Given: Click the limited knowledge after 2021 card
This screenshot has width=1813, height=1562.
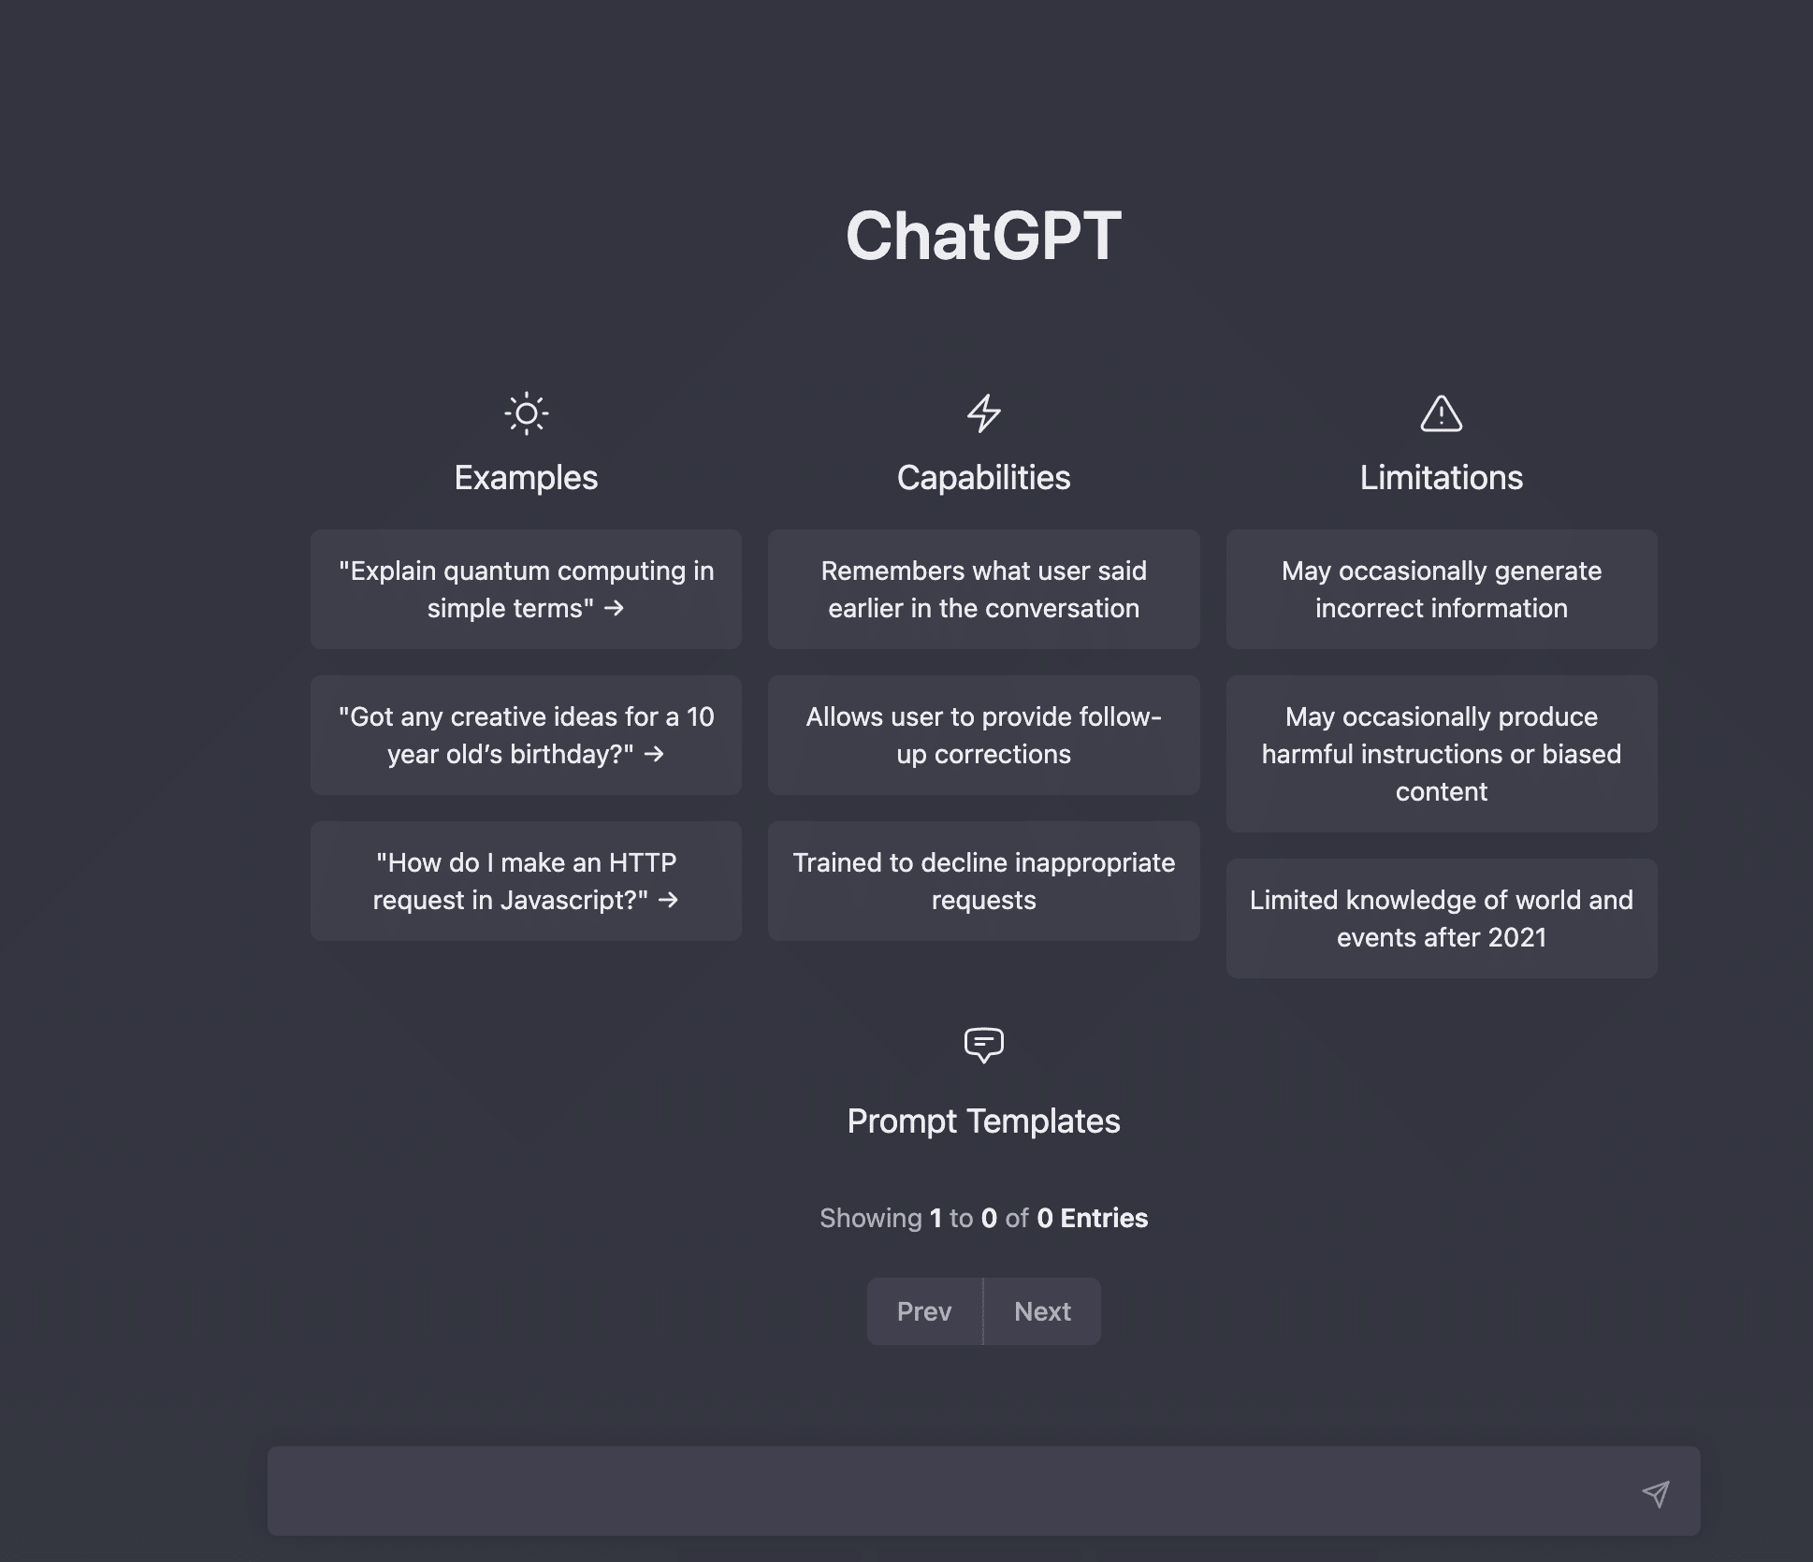Looking at the screenshot, I should 1441,918.
